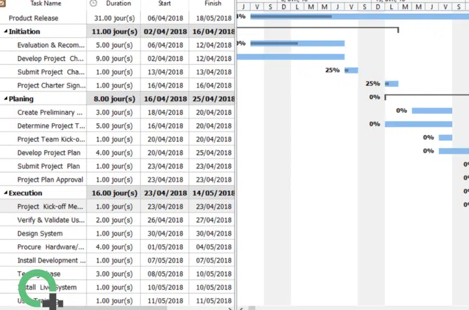This screenshot has width=469, height=310.
Task: Click the clock icon in Duration header
Action: [93, 3]
